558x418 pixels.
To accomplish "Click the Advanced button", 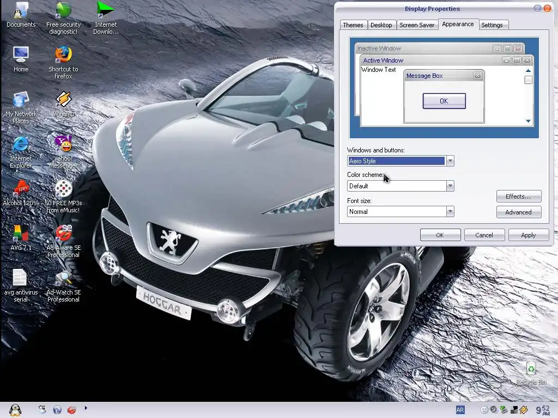I will [519, 212].
